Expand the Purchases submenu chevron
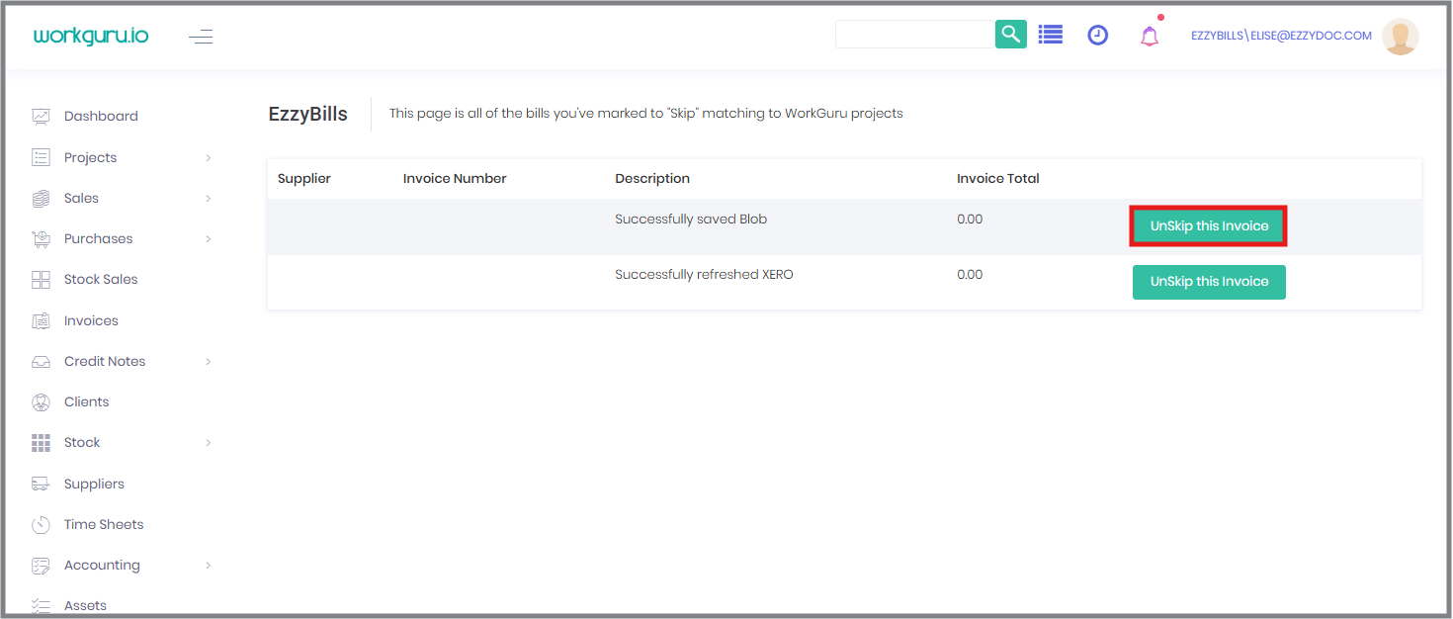 208,239
